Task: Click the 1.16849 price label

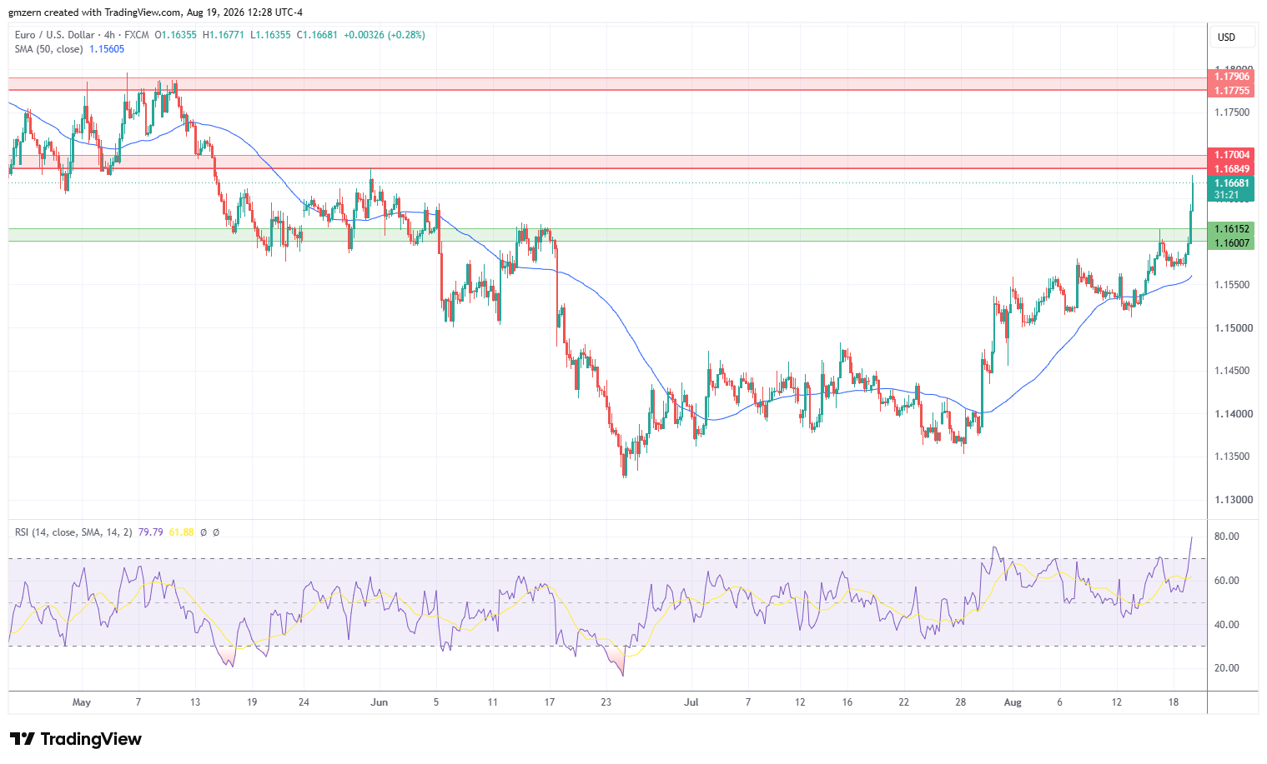Action: (x=1231, y=169)
